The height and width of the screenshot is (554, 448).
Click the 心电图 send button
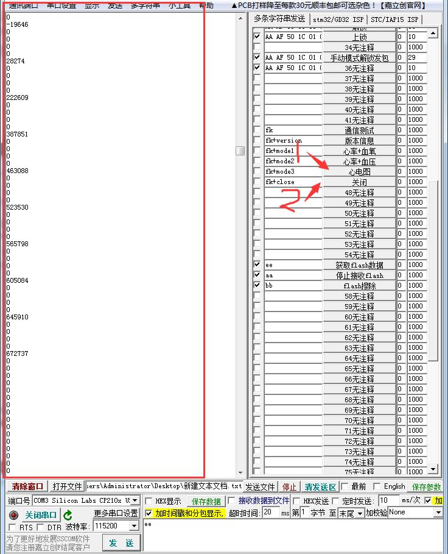360,172
